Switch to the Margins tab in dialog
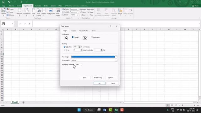Image resolution: width=201 pixels, height=113 pixels. [73, 31]
